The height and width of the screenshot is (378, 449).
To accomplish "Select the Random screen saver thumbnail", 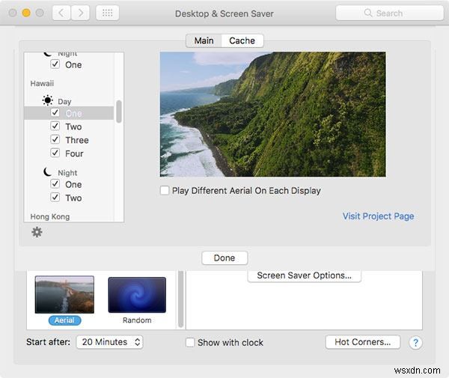I will pos(137,295).
